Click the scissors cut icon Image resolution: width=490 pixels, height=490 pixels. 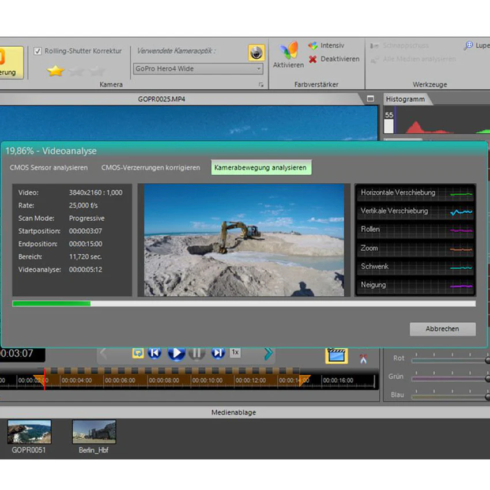coord(363,359)
